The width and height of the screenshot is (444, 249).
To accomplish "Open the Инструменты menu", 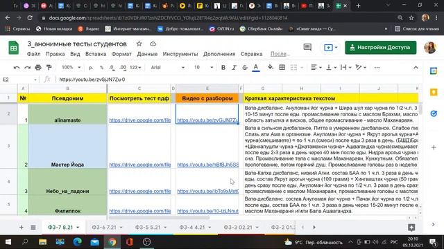I will tap(180, 54).
